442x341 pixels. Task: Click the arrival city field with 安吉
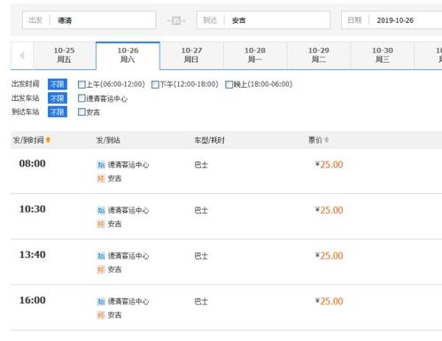(x=263, y=20)
